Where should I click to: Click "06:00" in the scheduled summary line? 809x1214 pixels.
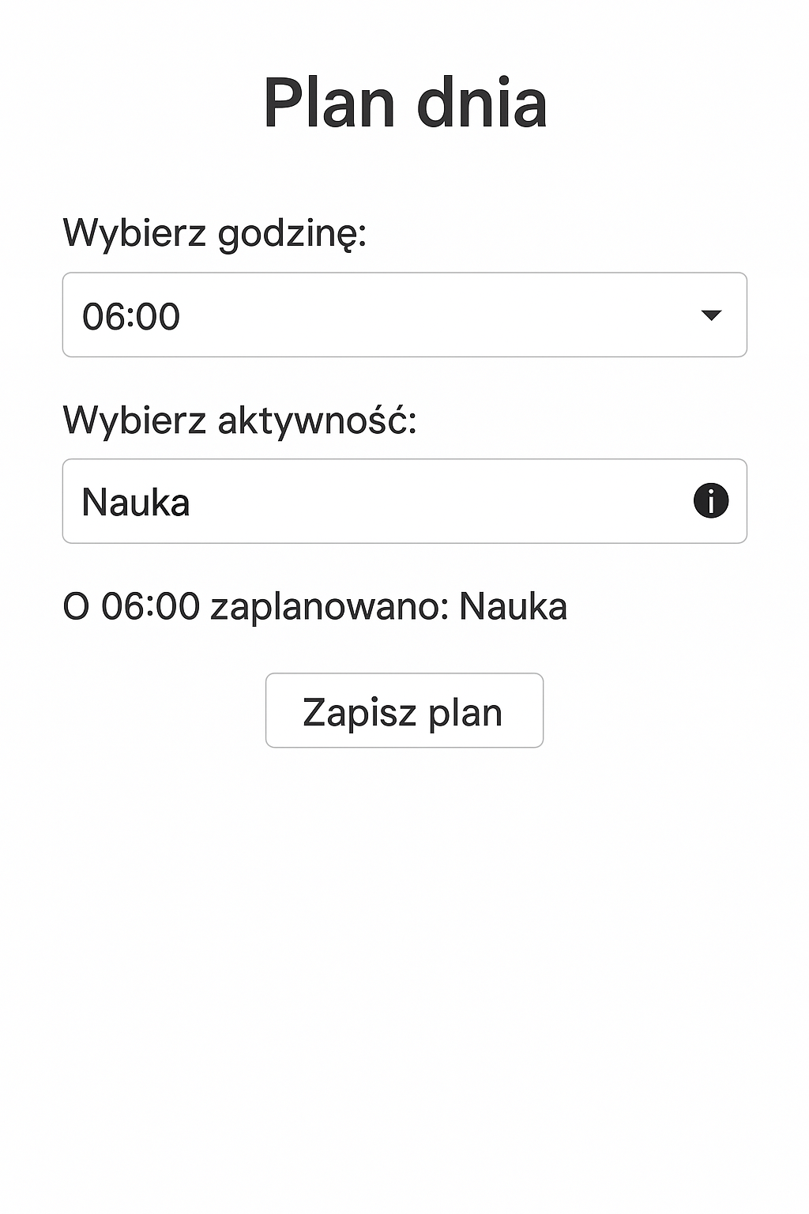pyautogui.click(x=150, y=607)
